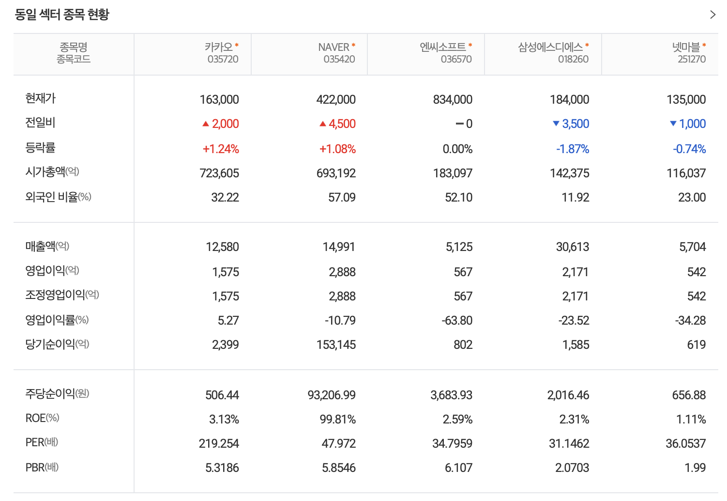Click 카카오 net income 2,399

[226, 344]
